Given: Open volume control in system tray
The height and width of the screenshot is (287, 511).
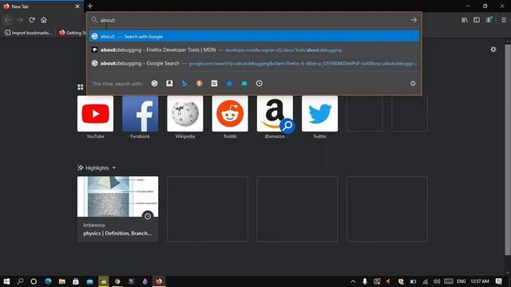Looking at the screenshot, I should (x=437, y=281).
